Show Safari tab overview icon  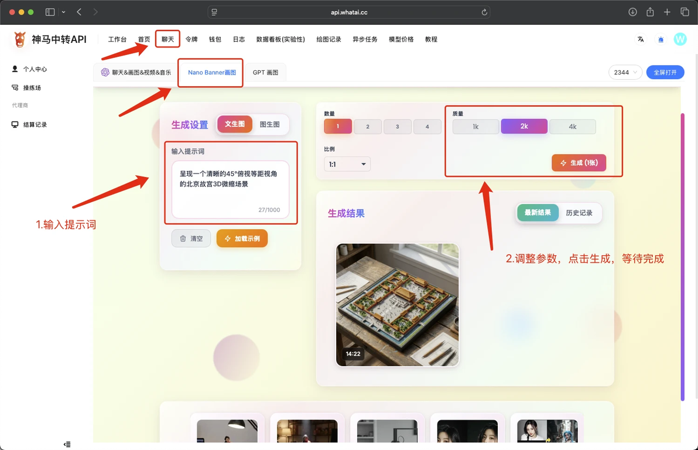click(685, 12)
